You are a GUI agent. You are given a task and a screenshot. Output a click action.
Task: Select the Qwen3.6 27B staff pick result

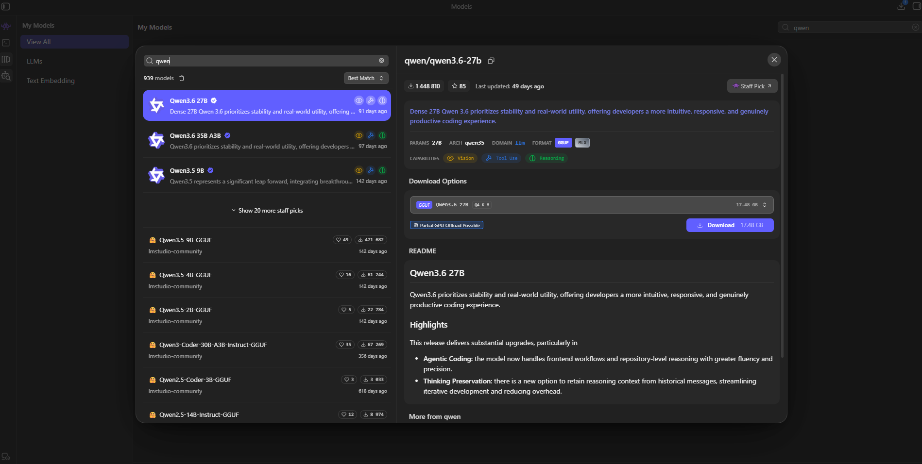point(267,105)
